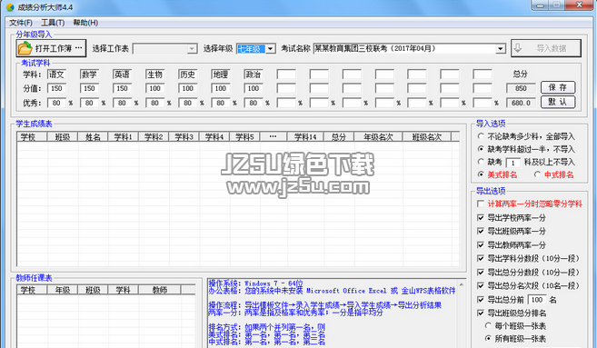Image resolution: width=597 pixels, height=348 pixels.
Task: Open the 文件(F) menu
Action: (21, 23)
